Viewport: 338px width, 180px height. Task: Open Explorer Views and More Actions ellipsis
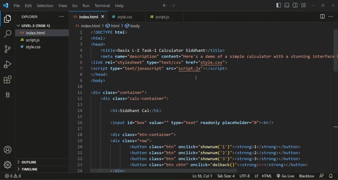61,16
